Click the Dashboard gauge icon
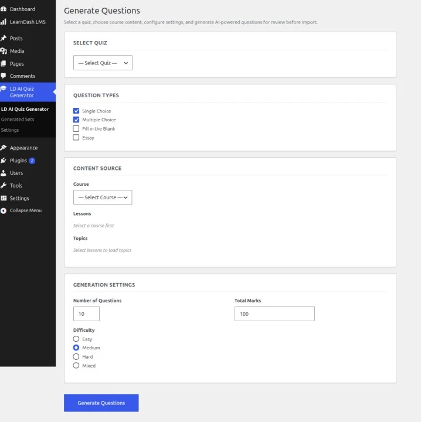Image resolution: width=421 pixels, height=422 pixels. coord(4,9)
